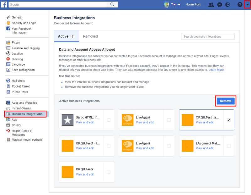Follow the Learn More link

tap(216, 70)
